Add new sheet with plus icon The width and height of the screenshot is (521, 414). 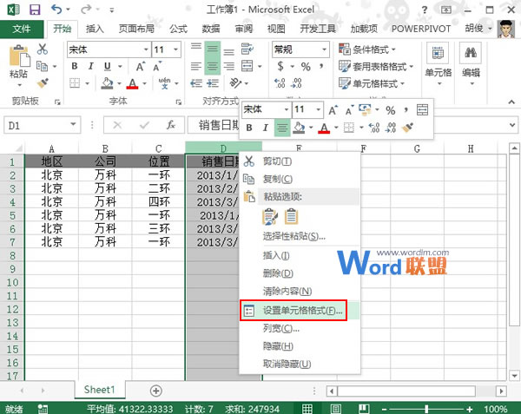click(x=155, y=391)
